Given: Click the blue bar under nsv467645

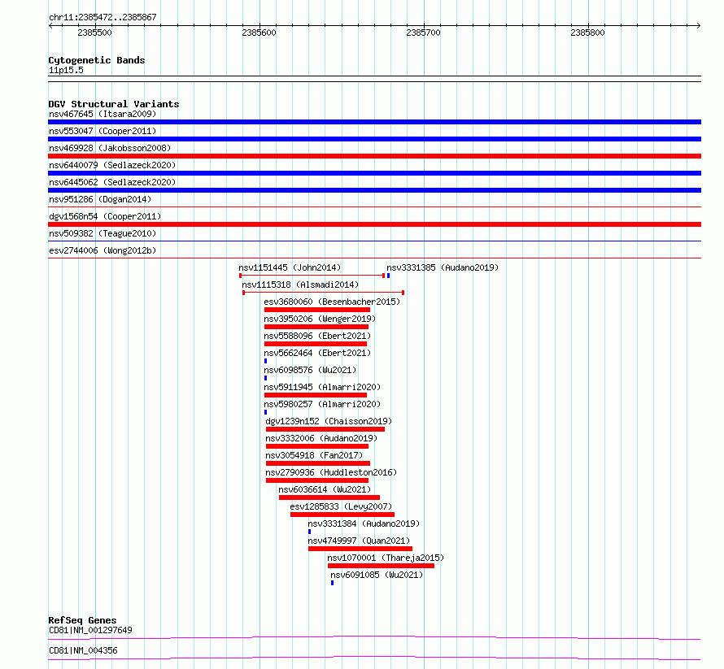Looking at the screenshot, I should coord(374,122).
